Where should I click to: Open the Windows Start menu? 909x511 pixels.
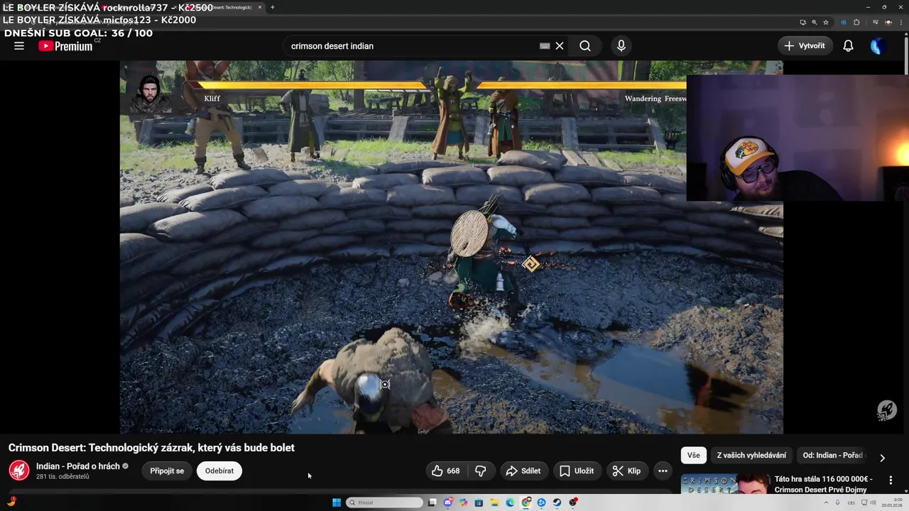(x=337, y=502)
